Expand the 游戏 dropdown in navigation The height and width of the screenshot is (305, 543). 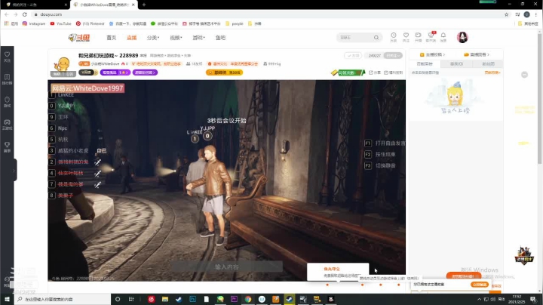click(x=198, y=38)
